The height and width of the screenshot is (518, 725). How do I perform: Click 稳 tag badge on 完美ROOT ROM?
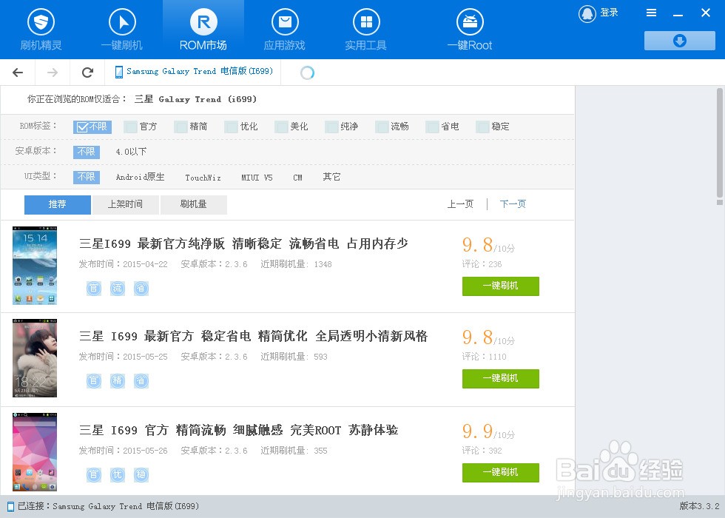(141, 474)
